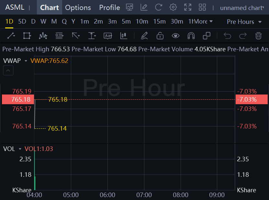Switch to the Options tab
The width and height of the screenshot is (269, 200).
[x=78, y=7]
